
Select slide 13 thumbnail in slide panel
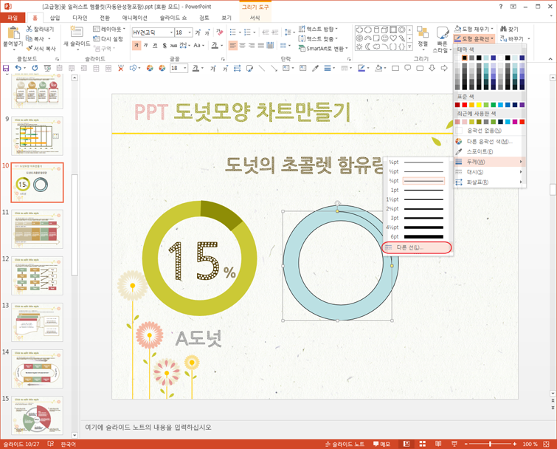click(37, 322)
